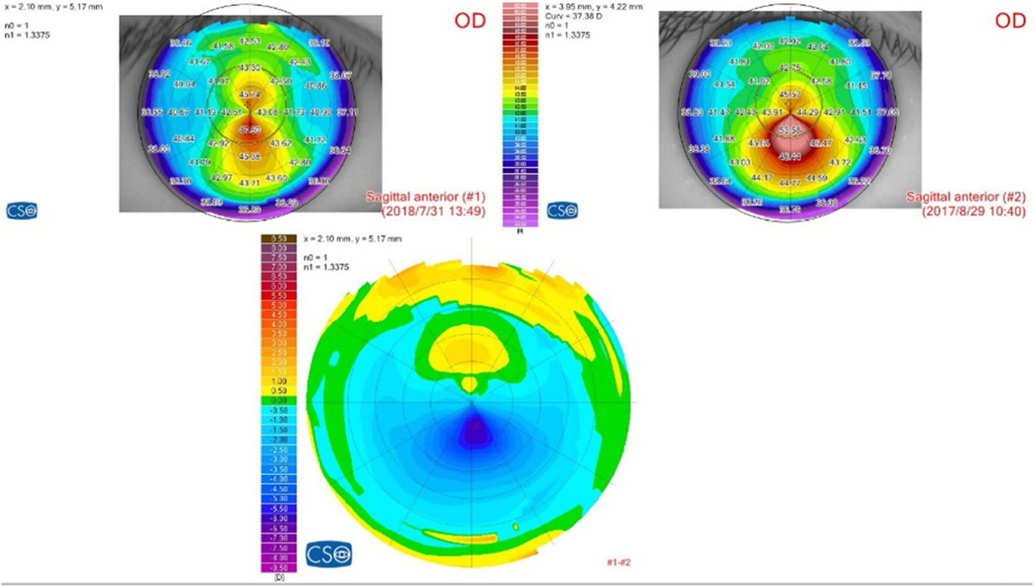Click the 53.58 value on map #2
1034x587 pixels.
[x=790, y=130]
